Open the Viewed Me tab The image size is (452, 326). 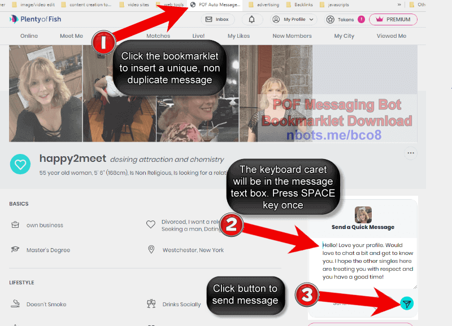pyautogui.click(x=392, y=36)
